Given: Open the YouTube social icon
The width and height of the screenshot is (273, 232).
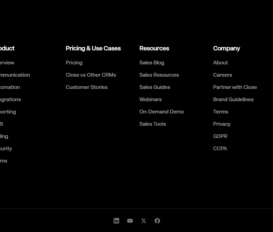Looking at the screenshot, I should [x=130, y=221].
